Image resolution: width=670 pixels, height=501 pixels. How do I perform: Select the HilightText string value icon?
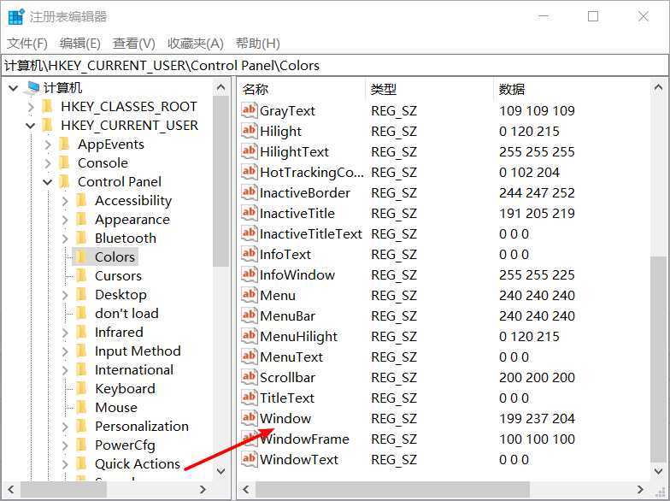[x=250, y=151]
